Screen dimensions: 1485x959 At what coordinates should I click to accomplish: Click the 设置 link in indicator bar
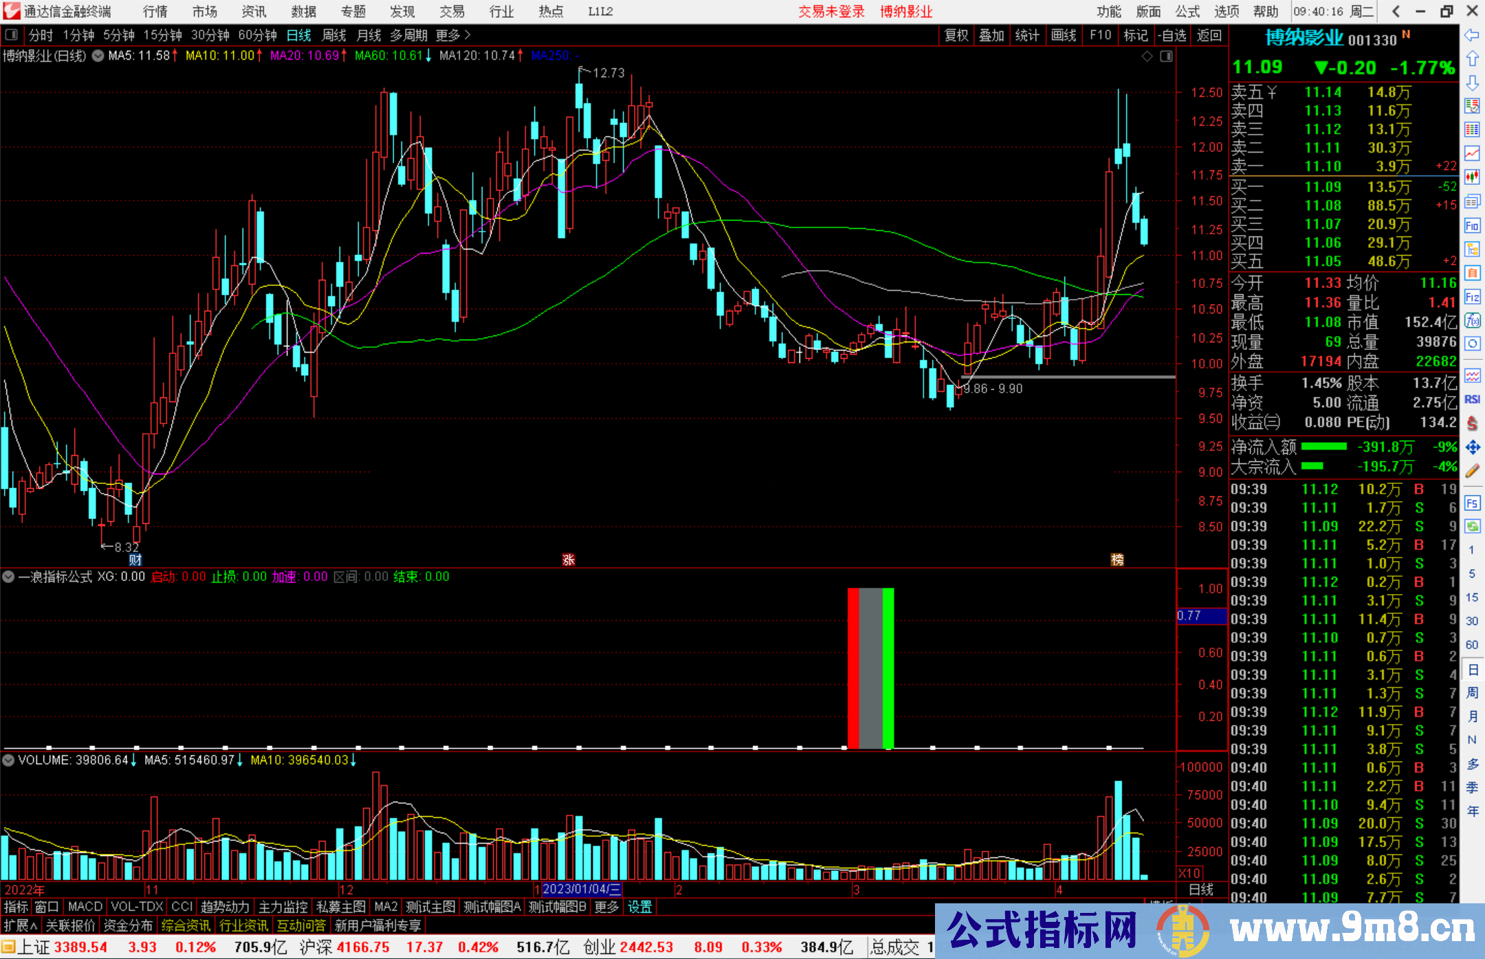639,907
